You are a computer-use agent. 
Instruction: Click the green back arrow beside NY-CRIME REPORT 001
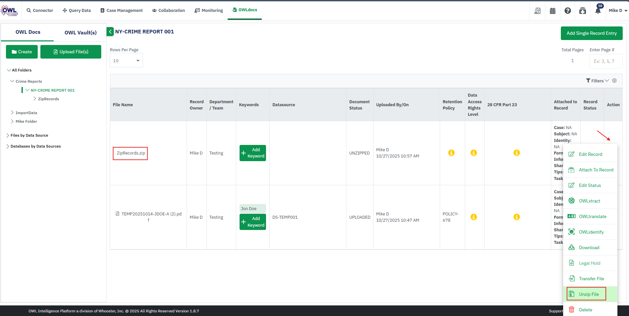110,32
